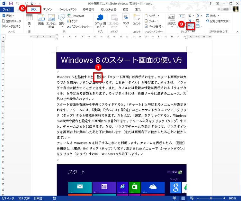The width and height of the screenshot is (241, 201).
Task: Switch to the 校閲 tab
Action: pos(126,10)
